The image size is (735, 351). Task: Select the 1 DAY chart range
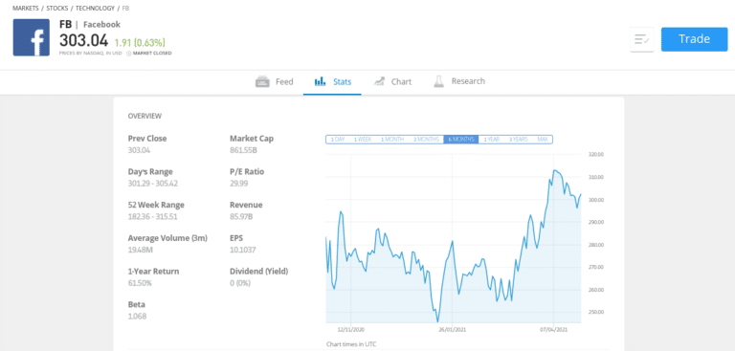338,140
